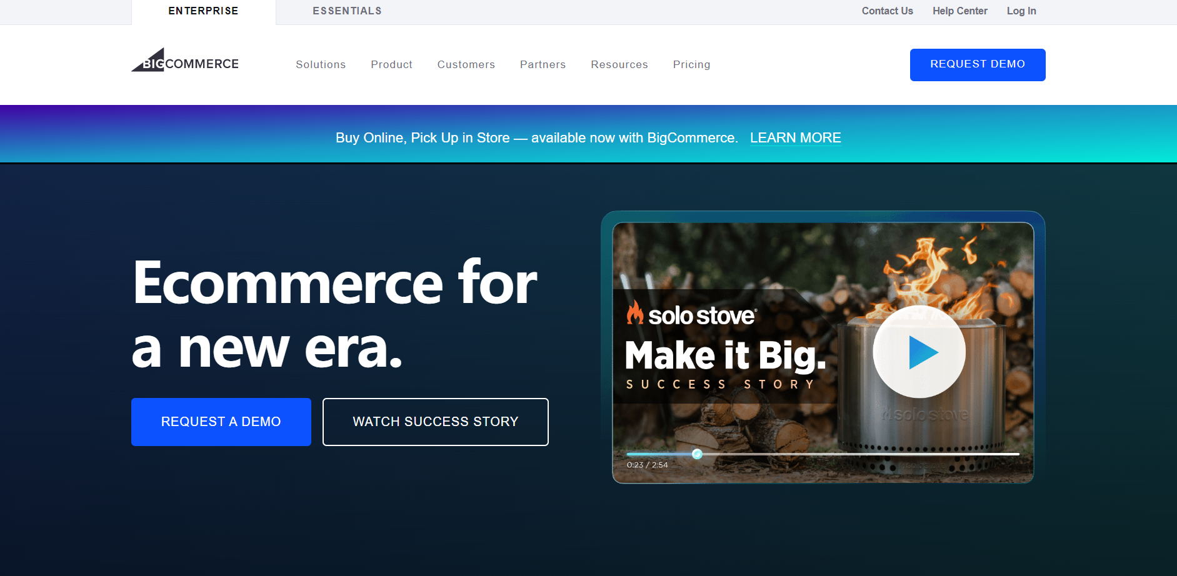
Task: Click the 'Make it Big.' video title text
Action: coord(725,355)
